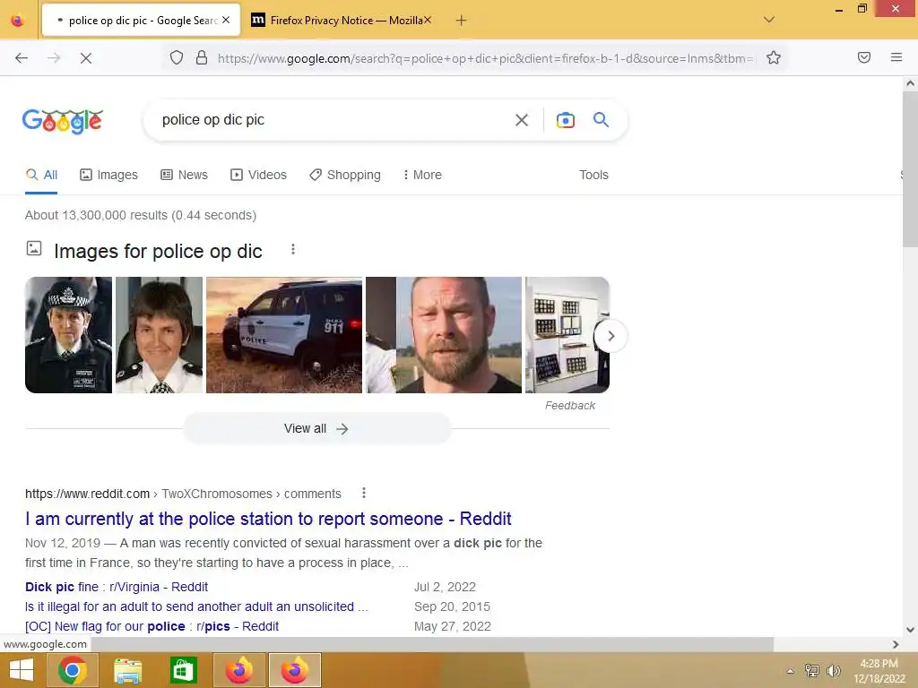918x688 pixels.
Task: Open the Firefox hamburger menu
Action: click(896, 57)
